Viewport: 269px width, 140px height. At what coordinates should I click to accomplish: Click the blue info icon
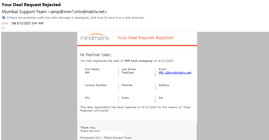point(4,18)
